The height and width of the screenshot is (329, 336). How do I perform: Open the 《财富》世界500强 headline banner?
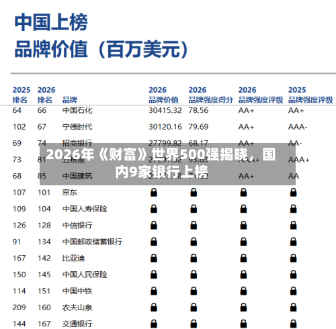(x=167, y=164)
